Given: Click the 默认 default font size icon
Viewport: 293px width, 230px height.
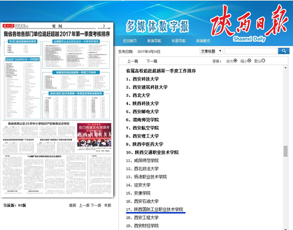Looking at the screenshot, I should coord(263,61).
